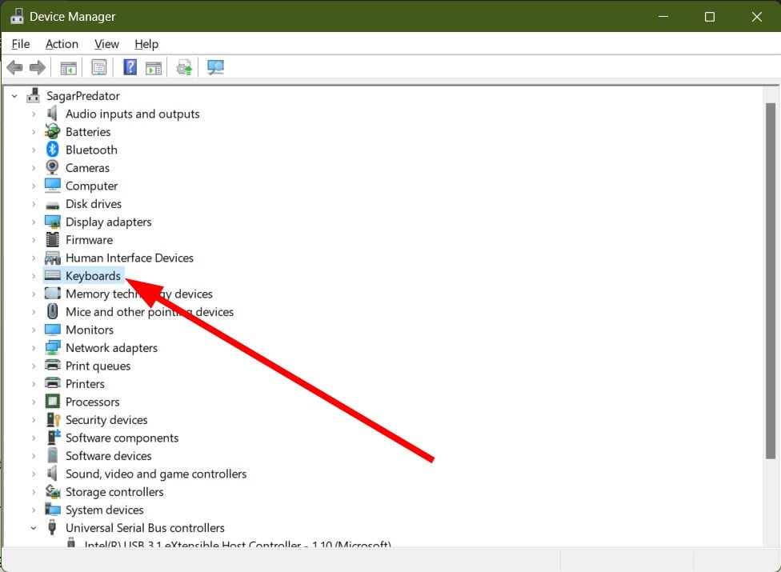Select the Human Interface Devices label
The height and width of the screenshot is (572, 781).
click(130, 258)
